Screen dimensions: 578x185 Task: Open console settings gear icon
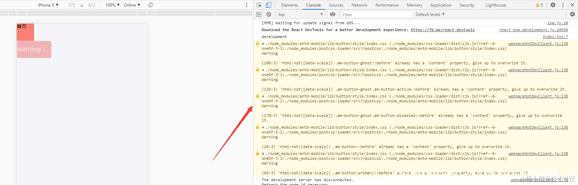click(572, 14)
